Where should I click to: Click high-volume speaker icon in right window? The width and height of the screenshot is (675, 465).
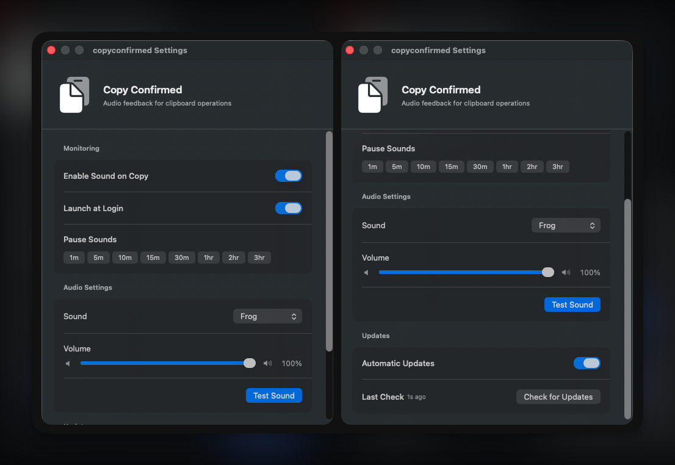566,273
